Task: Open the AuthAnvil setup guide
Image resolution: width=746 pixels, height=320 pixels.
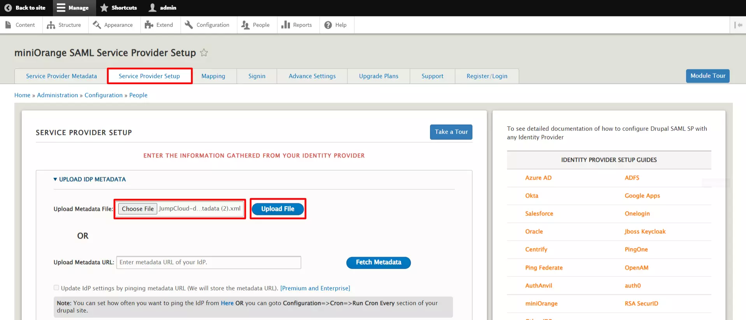Action: 539,286
